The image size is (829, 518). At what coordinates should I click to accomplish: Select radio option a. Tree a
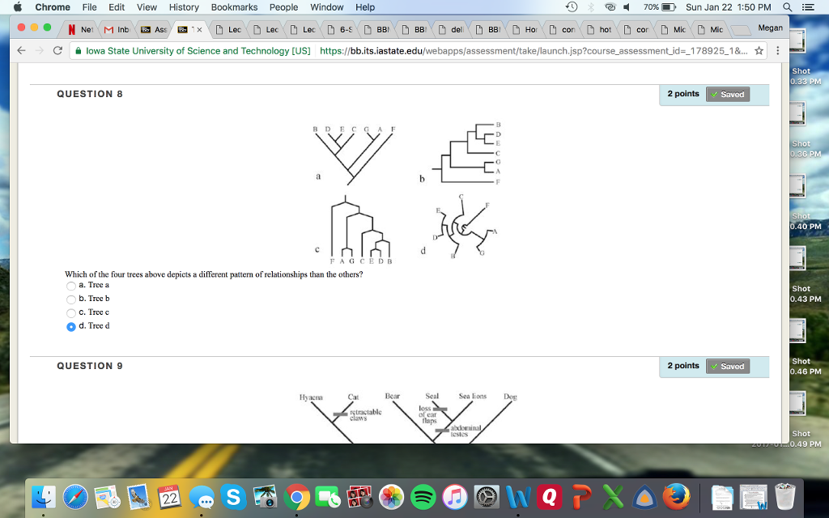(71, 285)
